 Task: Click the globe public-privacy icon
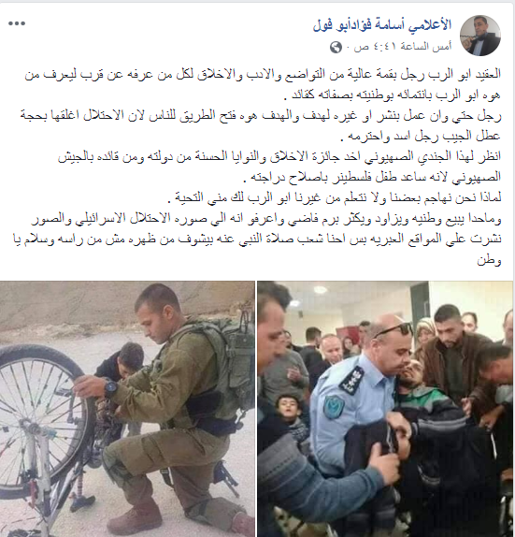coord(336,47)
